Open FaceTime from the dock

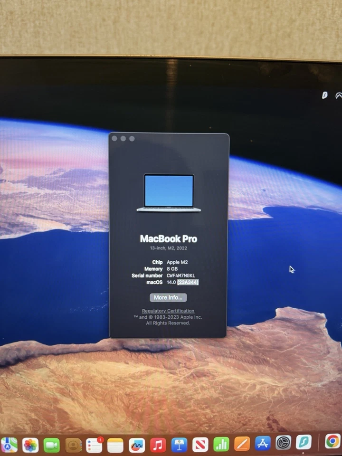point(52,445)
